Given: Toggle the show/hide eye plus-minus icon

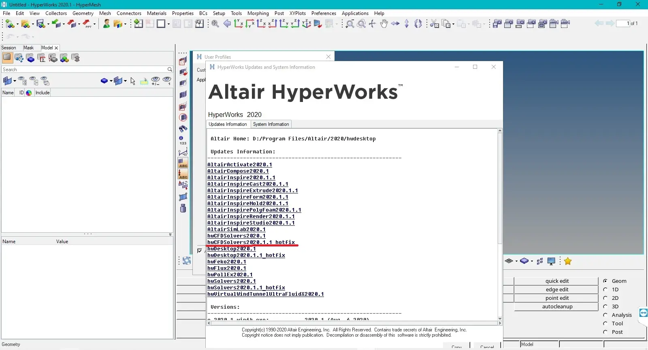Looking at the screenshot, I should (x=156, y=81).
